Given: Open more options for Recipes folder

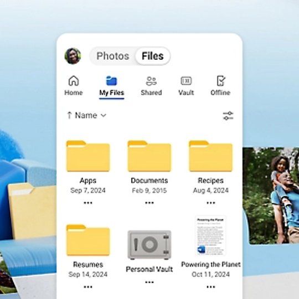Looking at the screenshot, I should pos(211,203).
